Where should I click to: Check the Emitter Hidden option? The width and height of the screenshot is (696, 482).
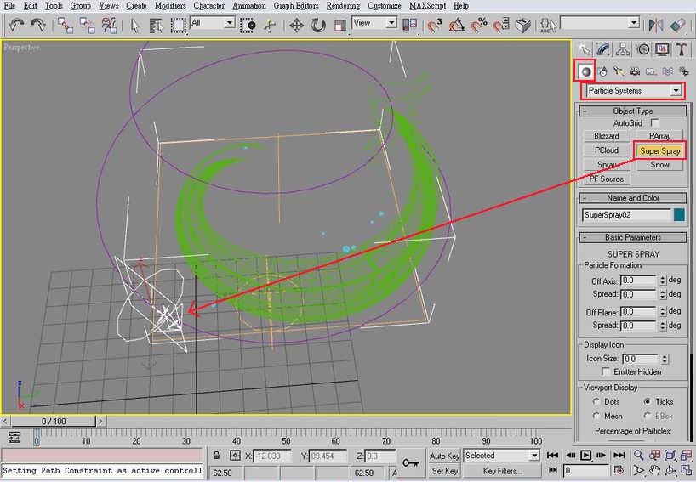pyautogui.click(x=606, y=371)
